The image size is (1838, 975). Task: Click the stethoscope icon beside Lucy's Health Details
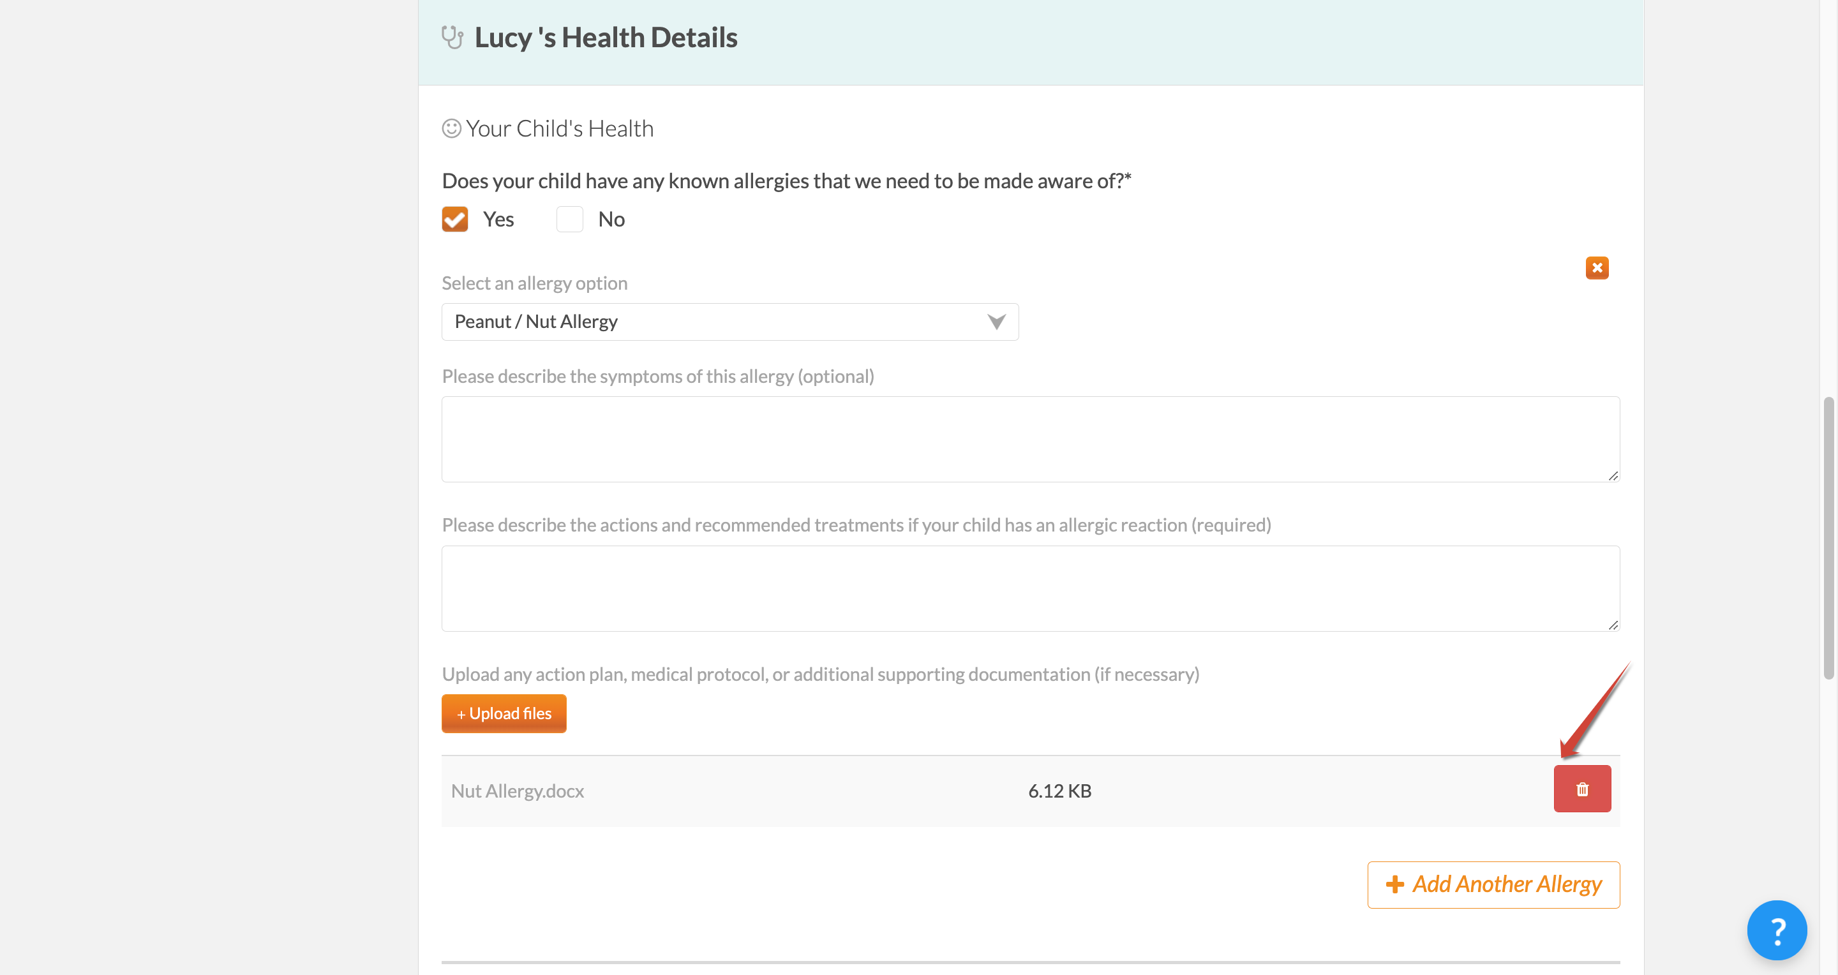(452, 37)
